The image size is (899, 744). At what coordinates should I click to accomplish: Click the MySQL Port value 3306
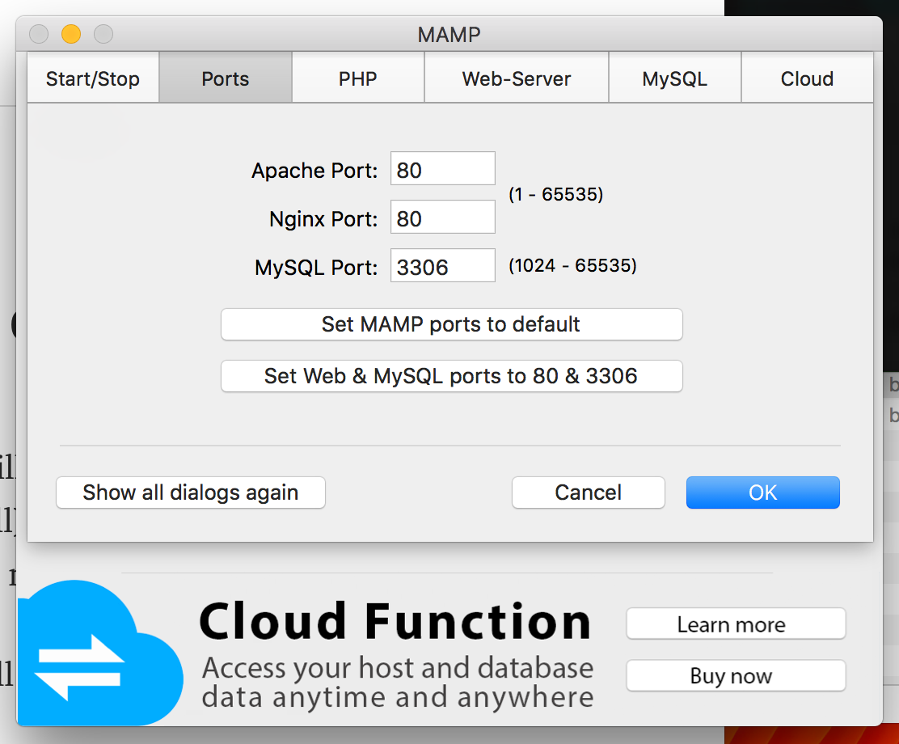[442, 265]
